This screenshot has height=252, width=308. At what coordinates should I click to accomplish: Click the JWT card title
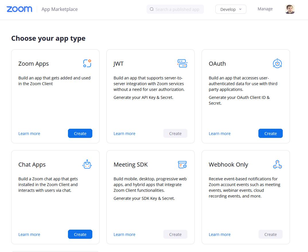coord(118,64)
